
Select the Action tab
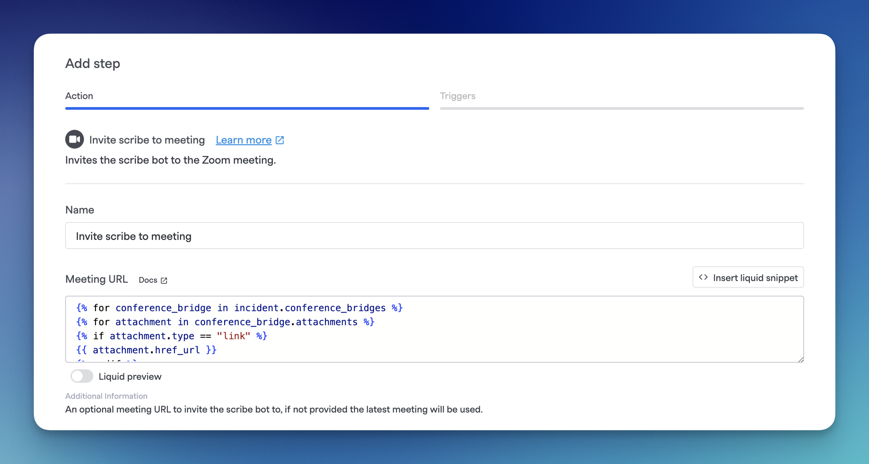pos(79,96)
